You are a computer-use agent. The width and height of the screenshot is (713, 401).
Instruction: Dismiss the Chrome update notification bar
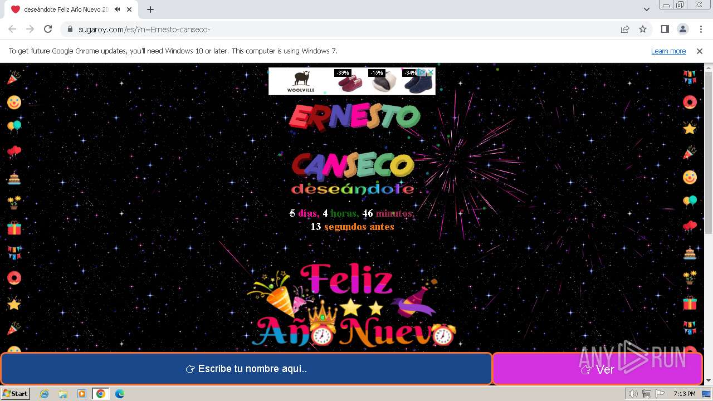tap(700, 51)
